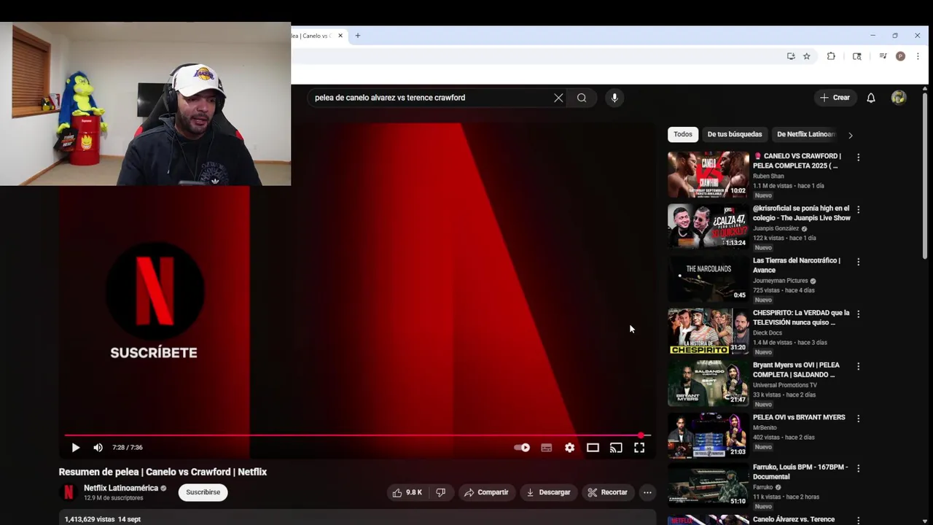Image resolution: width=933 pixels, height=525 pixels.
Task: Click the Journeyman Pictures channel name
Action: click(781, 281)
